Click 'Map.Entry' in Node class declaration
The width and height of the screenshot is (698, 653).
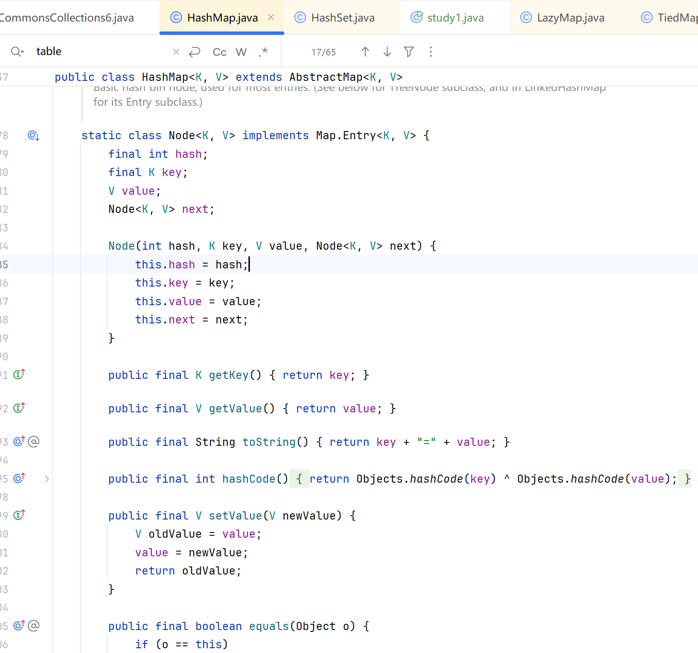[x=346, y=135]
